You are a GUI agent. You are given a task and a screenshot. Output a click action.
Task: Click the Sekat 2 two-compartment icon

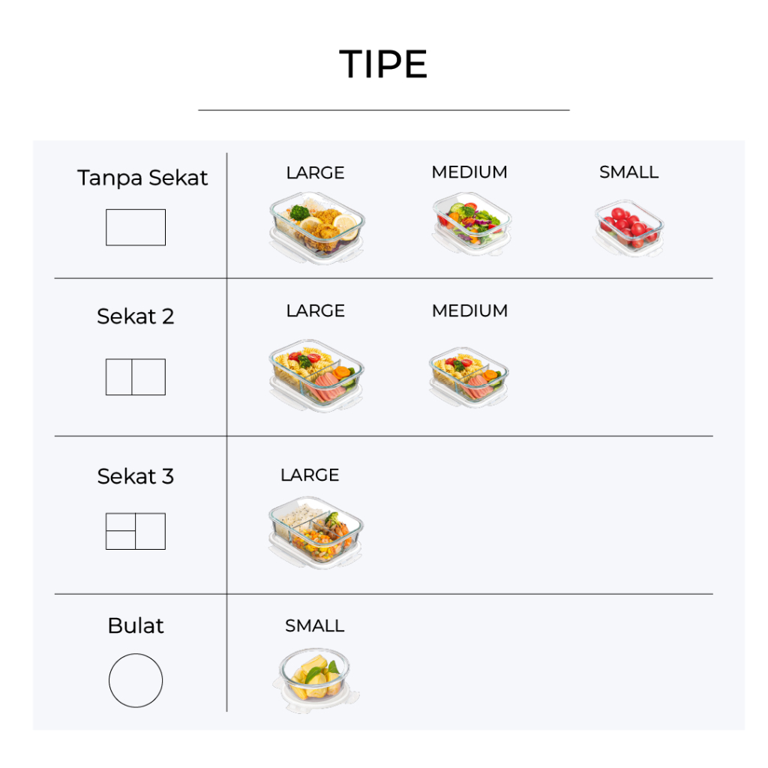(135, 376)
